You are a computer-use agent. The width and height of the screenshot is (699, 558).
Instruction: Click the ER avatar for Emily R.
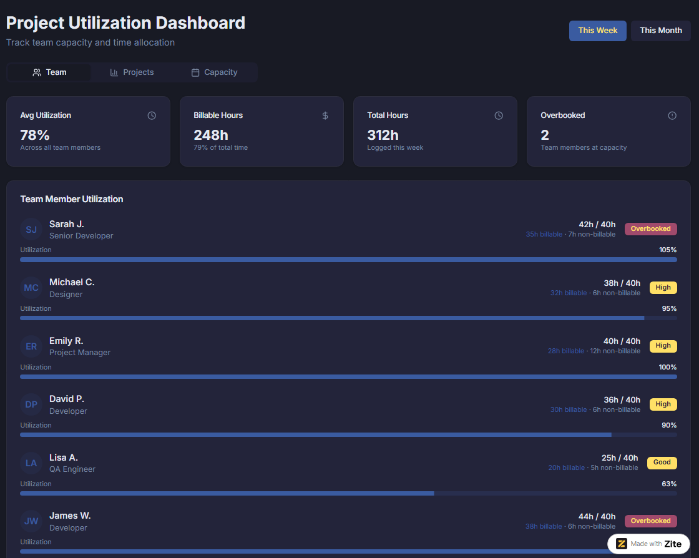[31, 346]
